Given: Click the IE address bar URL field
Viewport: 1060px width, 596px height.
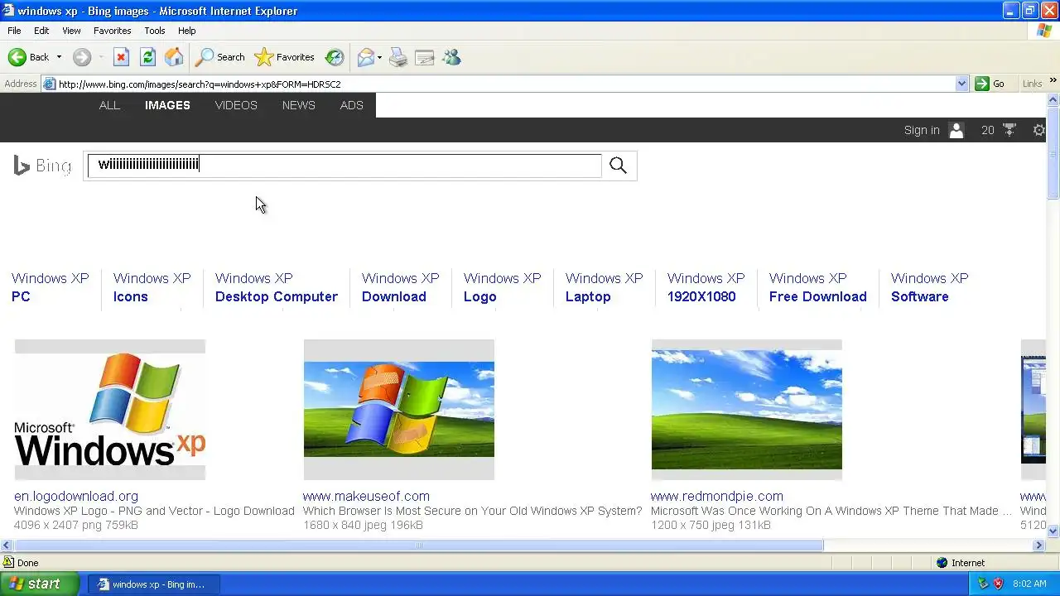Looking at the screenshot, I should (x=505, y=84).
